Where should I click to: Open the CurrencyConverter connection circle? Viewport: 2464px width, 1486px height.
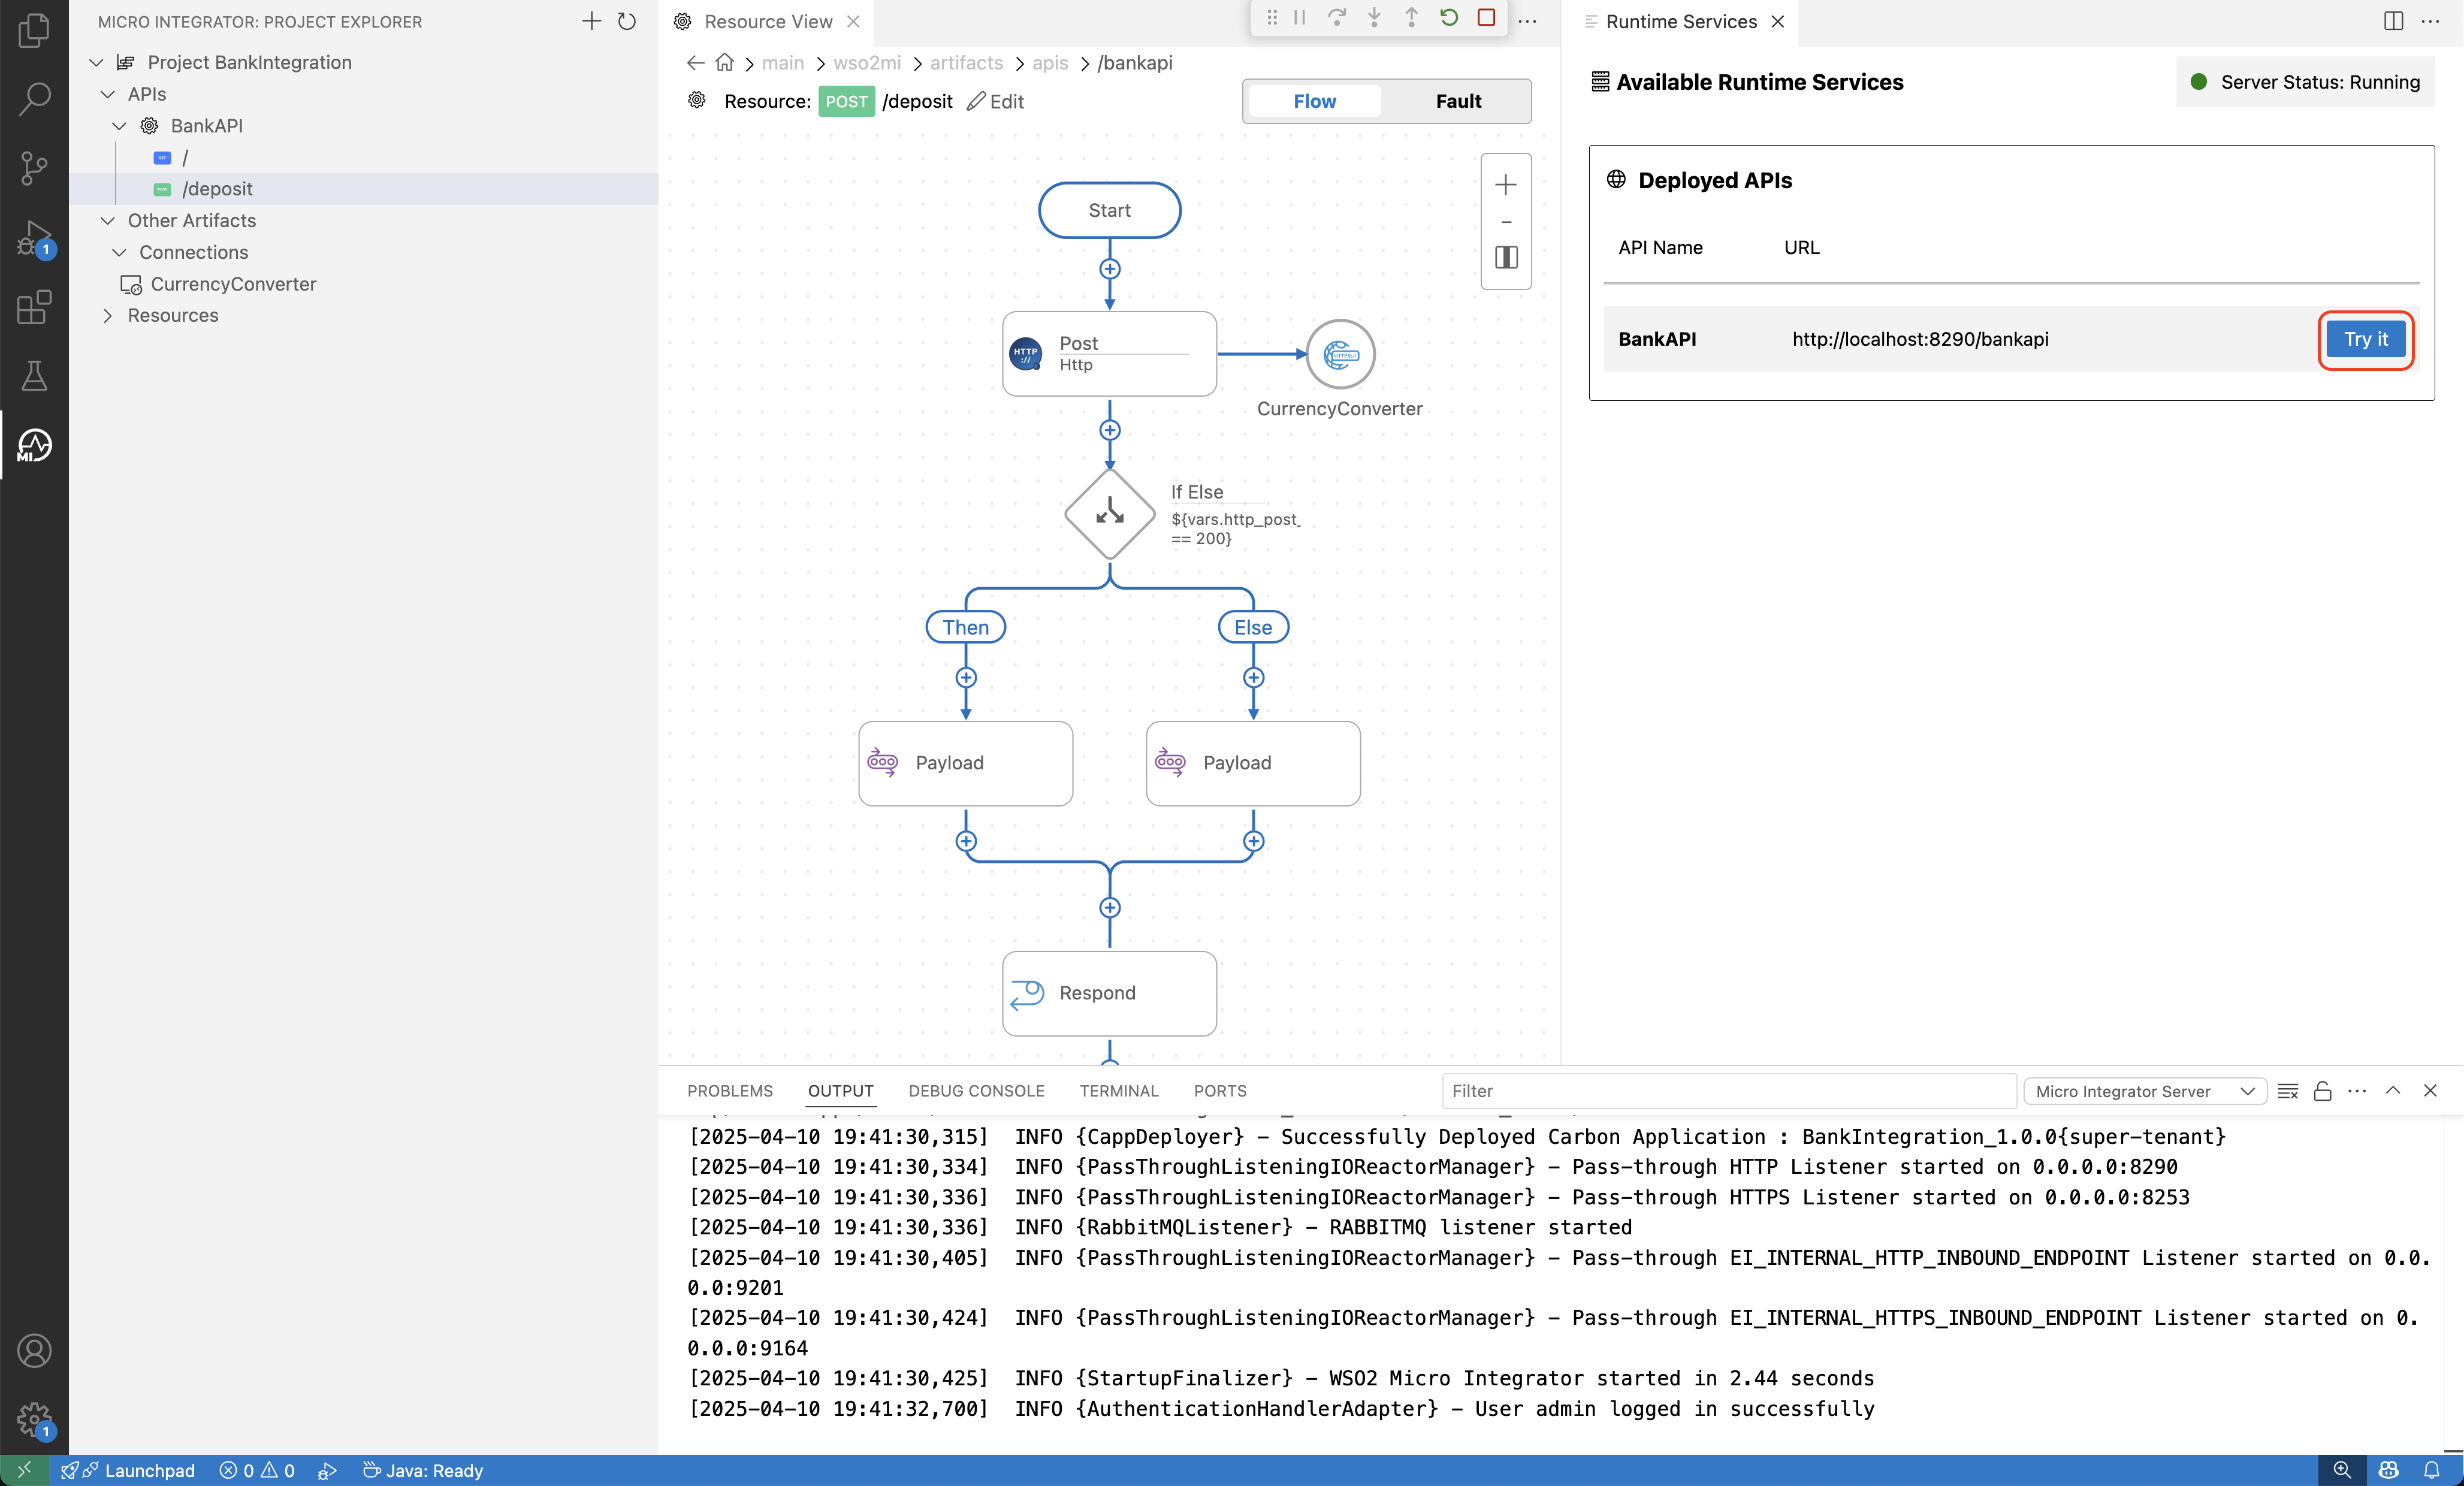(x=1340, y=354)
